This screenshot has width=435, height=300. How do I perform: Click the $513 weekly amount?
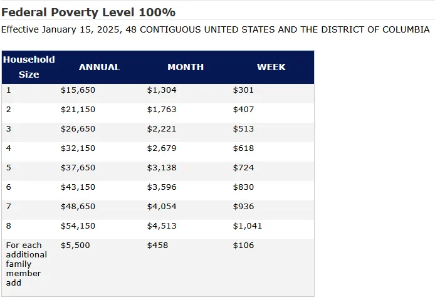pos(243,129)
